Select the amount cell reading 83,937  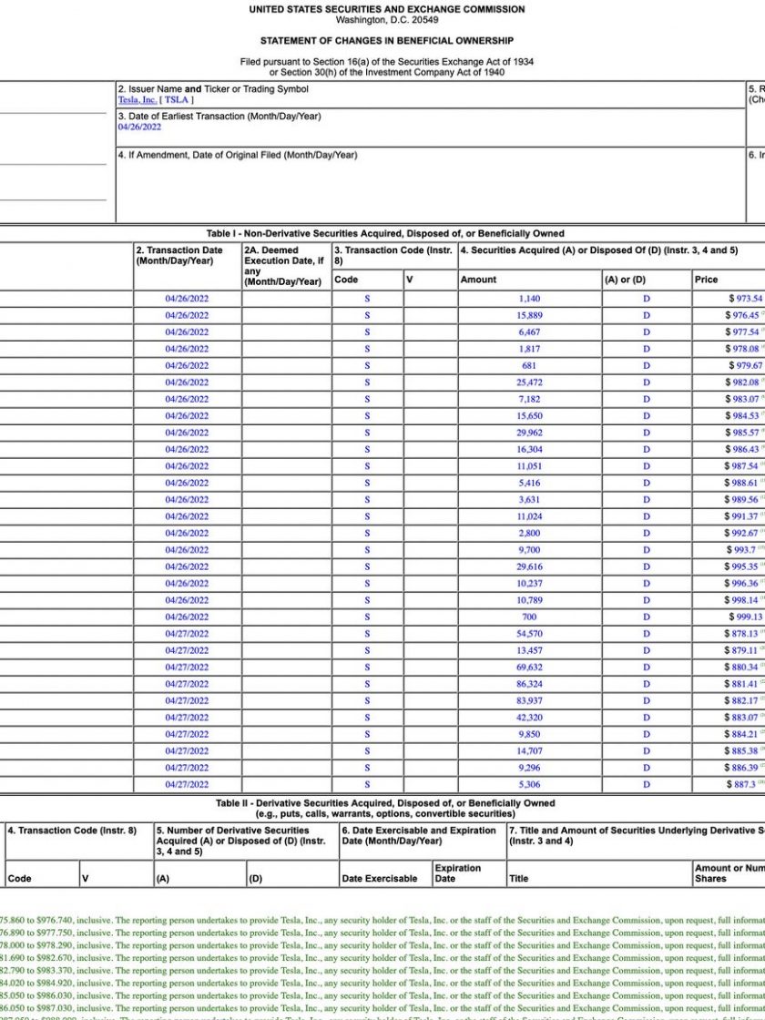coord(529,701)
